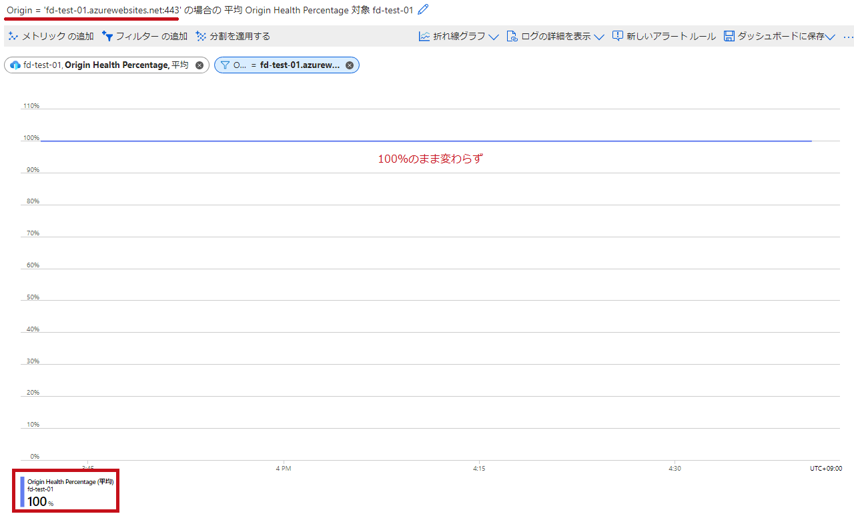Click the 0% y-axis label
Image resolution: width=854 pixels, height=516 pixels.
[x=35, y=457]
